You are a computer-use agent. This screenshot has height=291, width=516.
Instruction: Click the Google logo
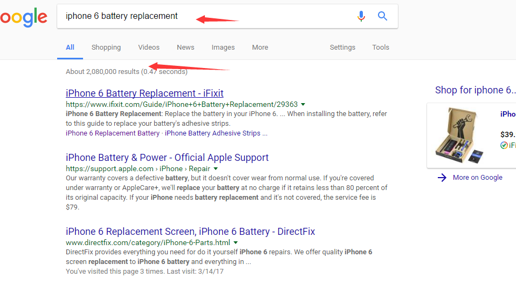[24, 17]
